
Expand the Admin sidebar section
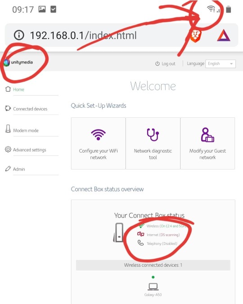pos(19,169)
